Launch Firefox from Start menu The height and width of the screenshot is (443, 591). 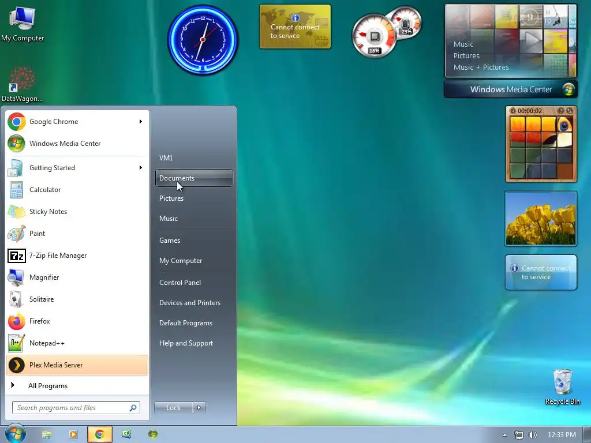pos(77,321)
